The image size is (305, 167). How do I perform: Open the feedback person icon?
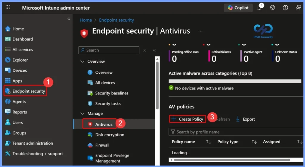click(x=298, y=8)
